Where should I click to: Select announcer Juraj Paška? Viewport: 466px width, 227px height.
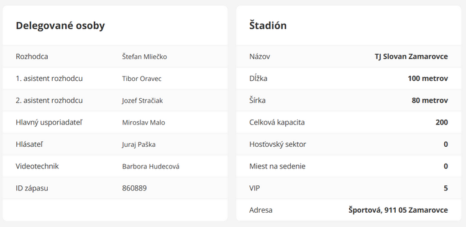pos(139,144)
